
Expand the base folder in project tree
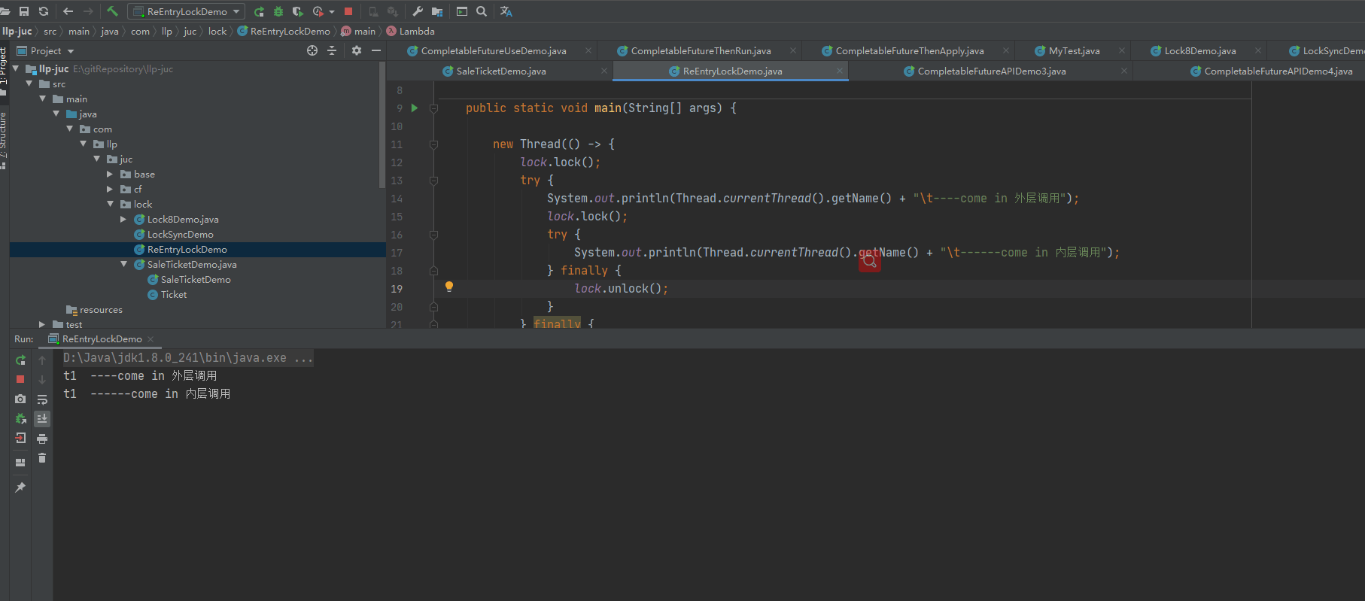110,174
